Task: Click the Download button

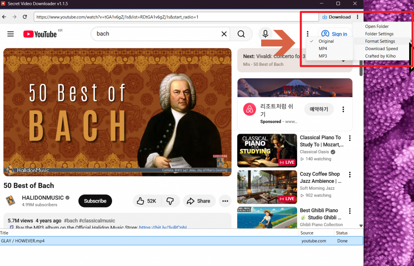Action: (x=336, y=17)
